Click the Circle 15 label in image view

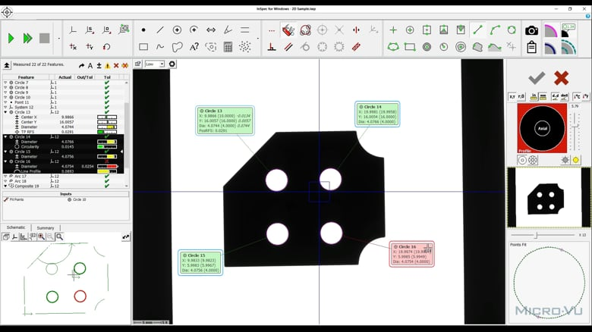click(x=200, y=262)
